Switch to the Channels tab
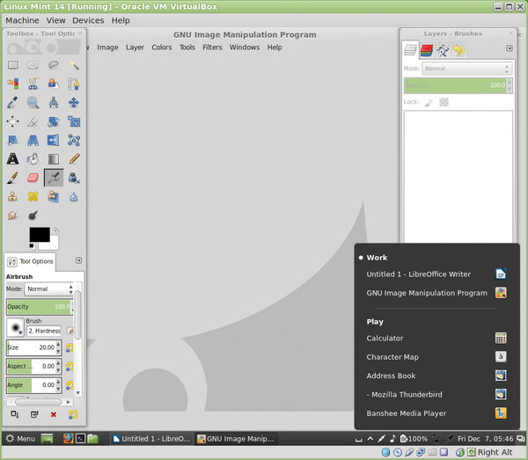The image size is (528, 460). tap(426, 50)
